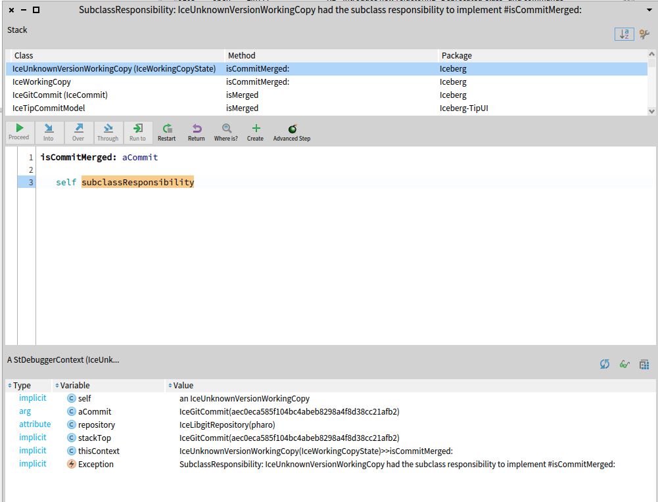Viewport: 658px width, 502px height.
Task: Select the IceWorkingCopy stack frame
Action: tap(327, 81)
